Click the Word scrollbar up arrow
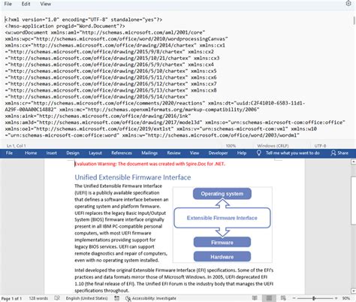This screenshot has height=302, width=356. tap(354, 162)
